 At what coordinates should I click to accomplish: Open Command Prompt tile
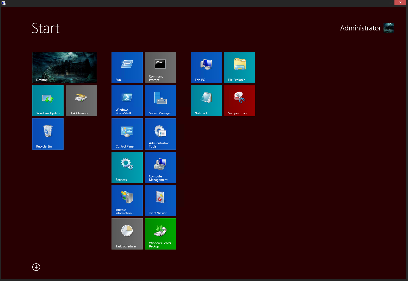[x=160, y=67]
